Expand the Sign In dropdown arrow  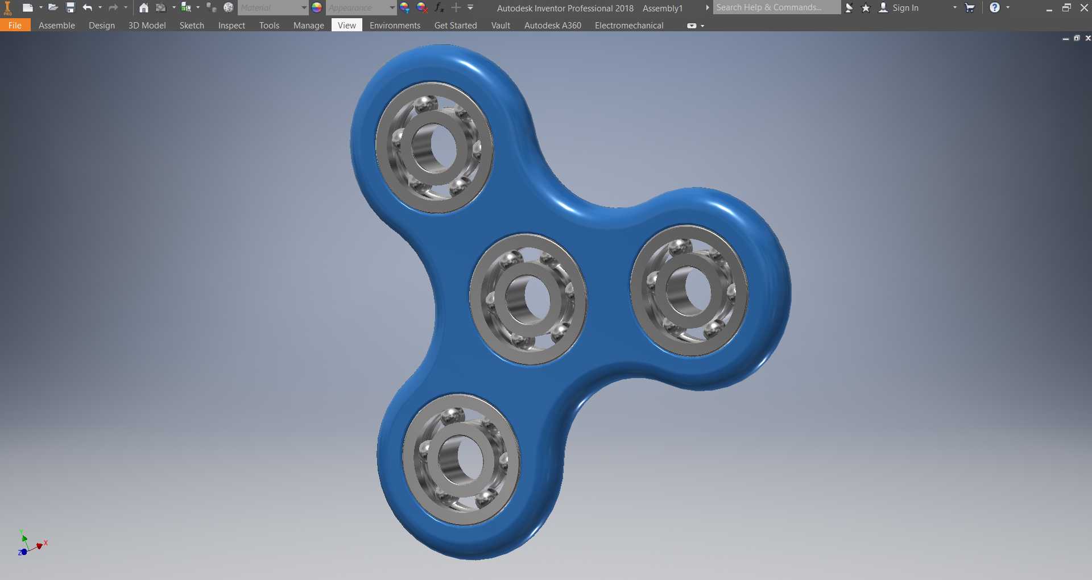tap(955, 7)
